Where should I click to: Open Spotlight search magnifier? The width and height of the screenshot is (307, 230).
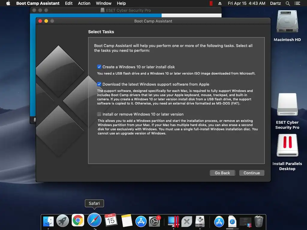[x=288, y=3]
